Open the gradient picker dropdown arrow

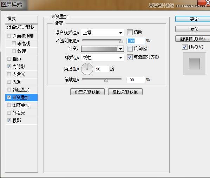tap(121, 49)
